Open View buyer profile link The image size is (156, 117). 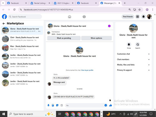(87, 70)
